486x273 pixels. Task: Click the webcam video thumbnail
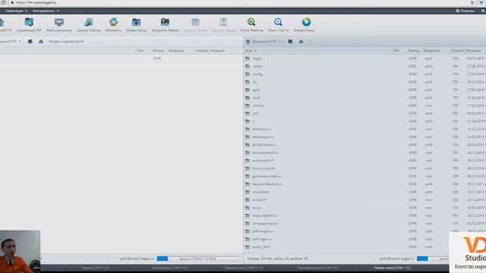(x=21, y=251)
